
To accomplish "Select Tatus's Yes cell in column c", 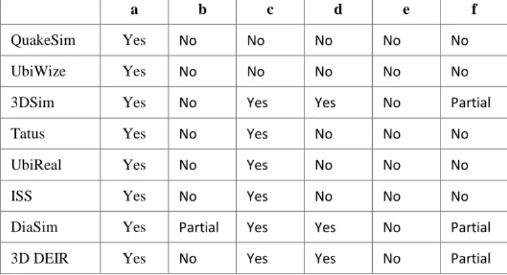I will (257, 133).
